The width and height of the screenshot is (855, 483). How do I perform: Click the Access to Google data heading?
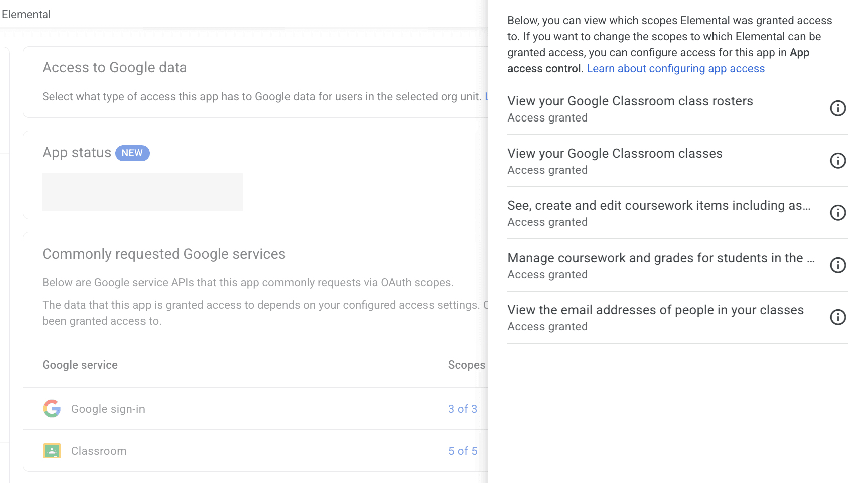point(114,68)
